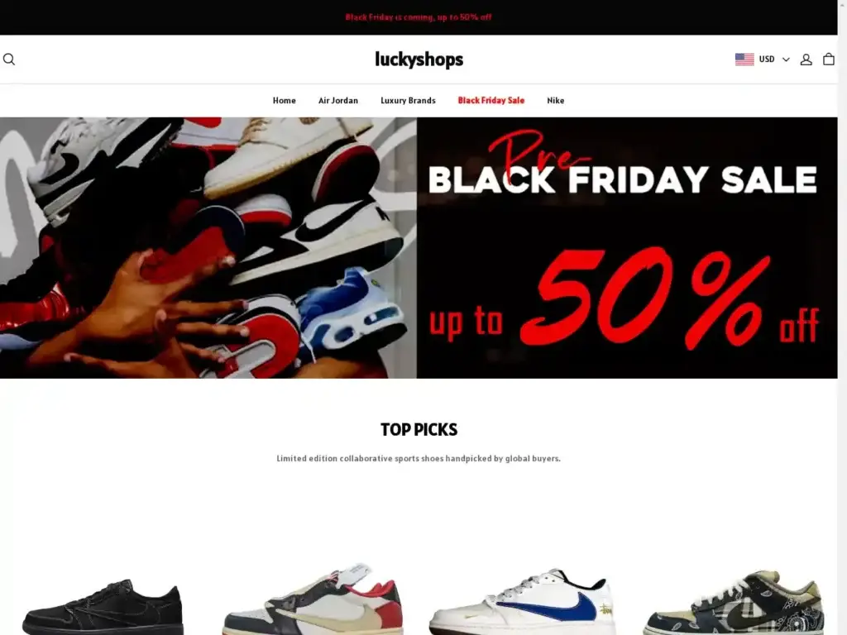Viewport: 847px width, 635px height.
Task: Open the red and tan swoosh sneaker
Action: [x=313, y=599]
